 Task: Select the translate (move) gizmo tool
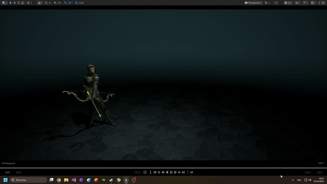pyautogui.click(x=15, y=3)
